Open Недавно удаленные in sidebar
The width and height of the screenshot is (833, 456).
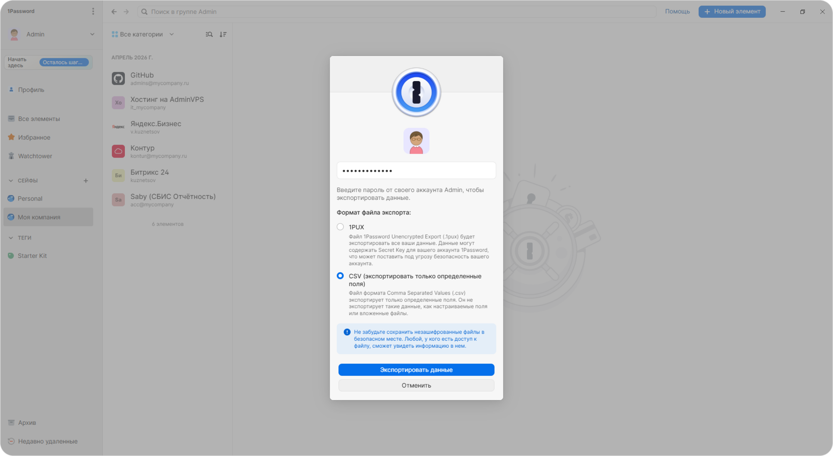click(48, 441)
